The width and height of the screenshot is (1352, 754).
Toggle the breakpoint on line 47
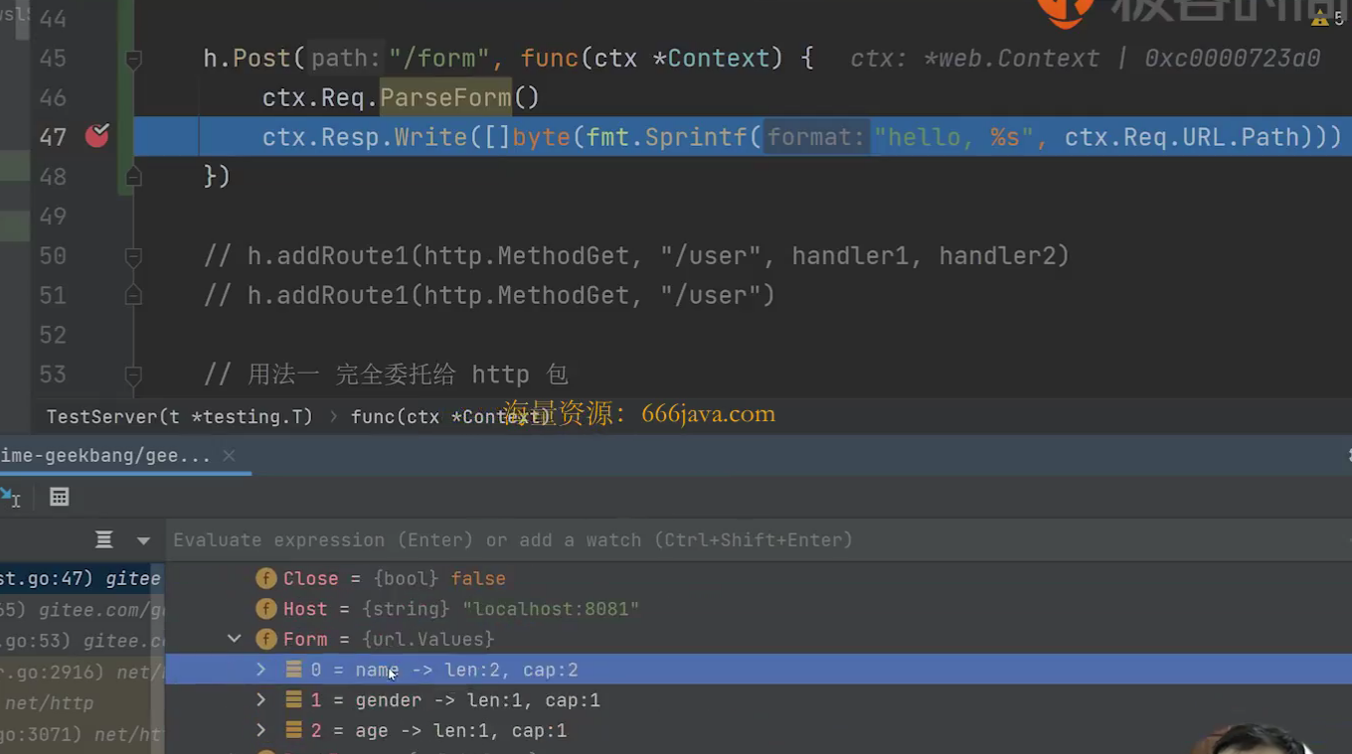(x=96, y=136)
